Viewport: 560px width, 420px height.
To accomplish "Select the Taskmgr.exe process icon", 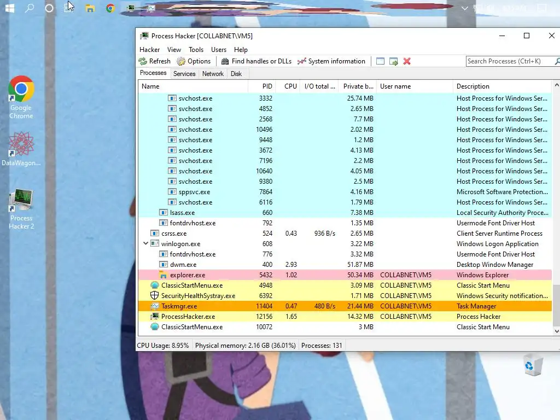I will tap(155, 306).
